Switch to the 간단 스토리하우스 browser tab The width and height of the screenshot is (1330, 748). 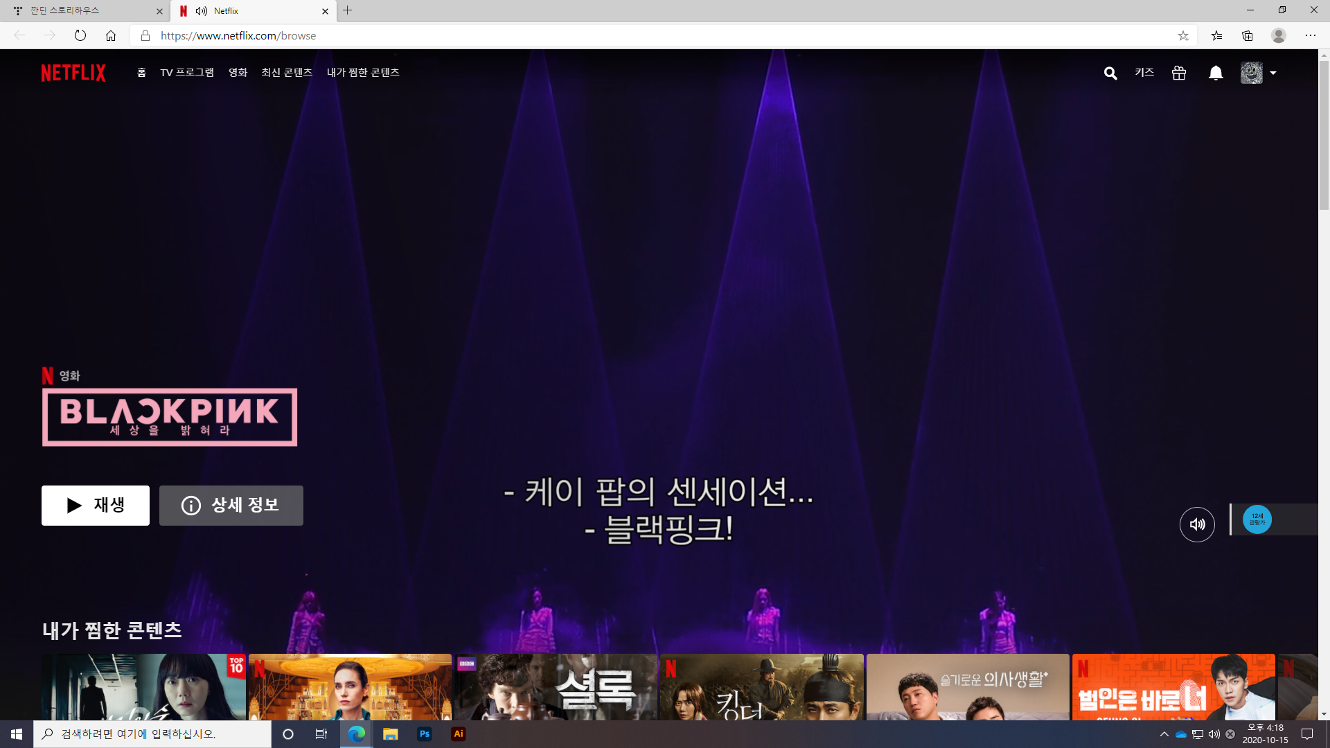coord(83,11)
